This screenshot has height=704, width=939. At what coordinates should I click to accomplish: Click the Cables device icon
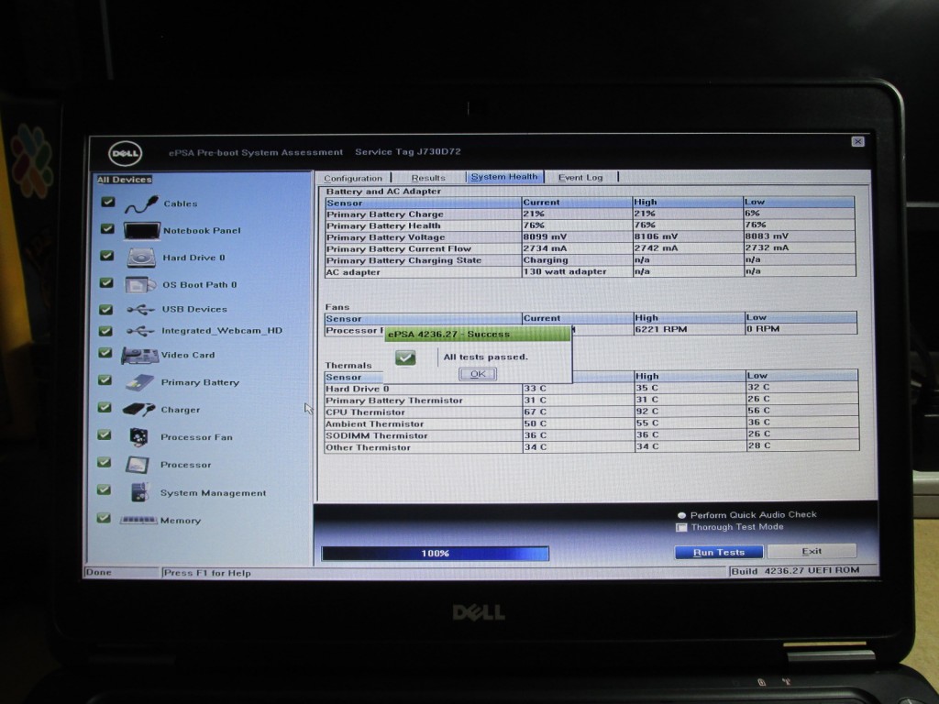coord(141,204)
